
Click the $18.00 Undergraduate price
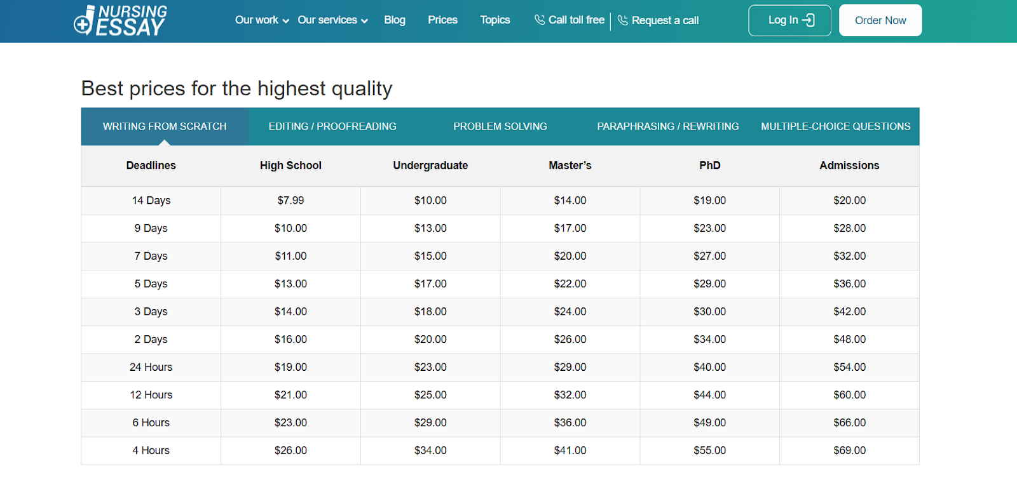430,312
